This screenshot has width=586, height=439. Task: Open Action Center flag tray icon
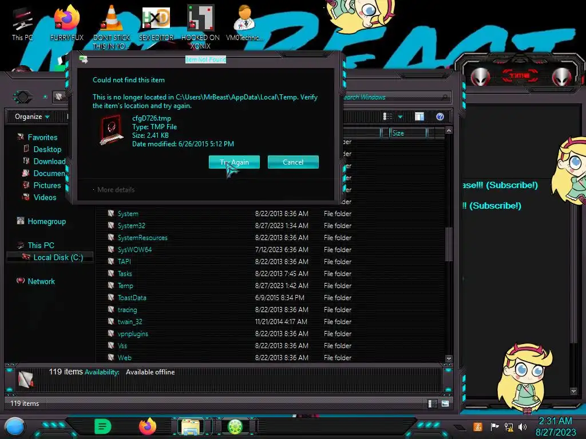(494, 426)
